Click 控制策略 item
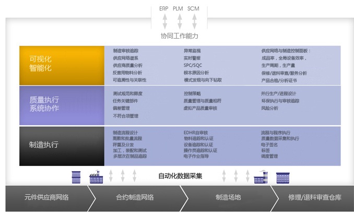354x213 pixels. (192, 93)
